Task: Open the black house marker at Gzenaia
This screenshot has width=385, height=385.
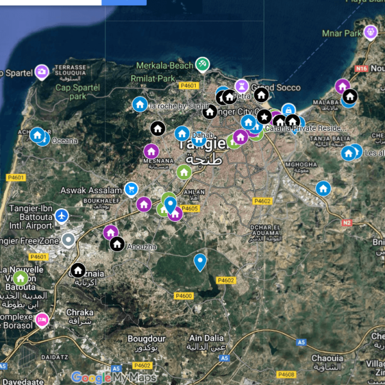Action: [78, 271]
